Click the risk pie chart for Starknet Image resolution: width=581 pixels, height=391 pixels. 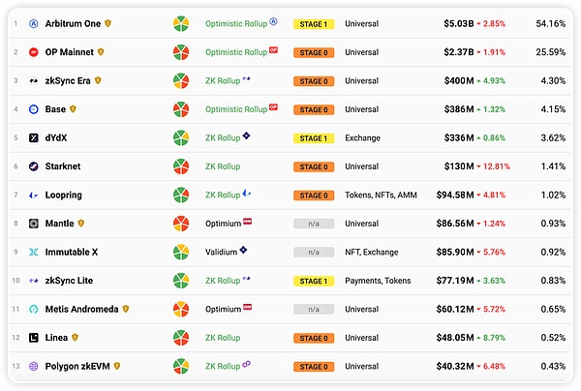pyautogui.click(x=180, y=166)
